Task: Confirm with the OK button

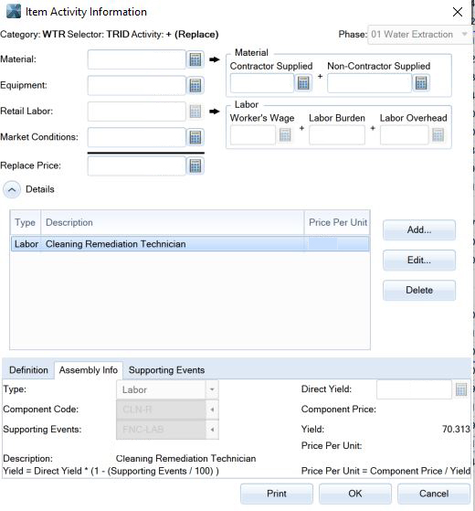Action: pos(354,494)
